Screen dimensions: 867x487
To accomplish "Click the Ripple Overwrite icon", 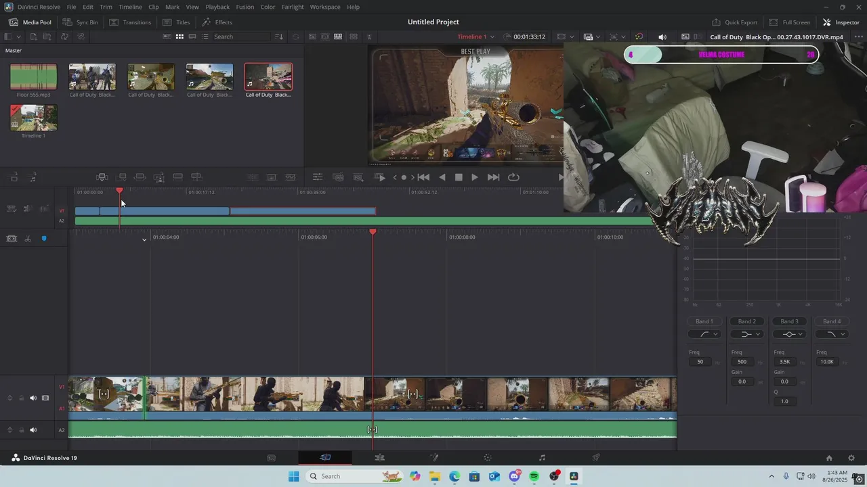I will point(140,177).
